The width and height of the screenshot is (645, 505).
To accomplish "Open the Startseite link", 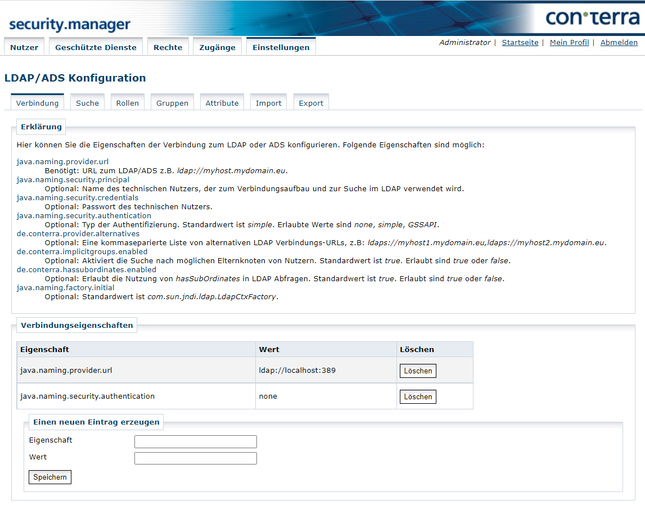I will tap(520, 42).
